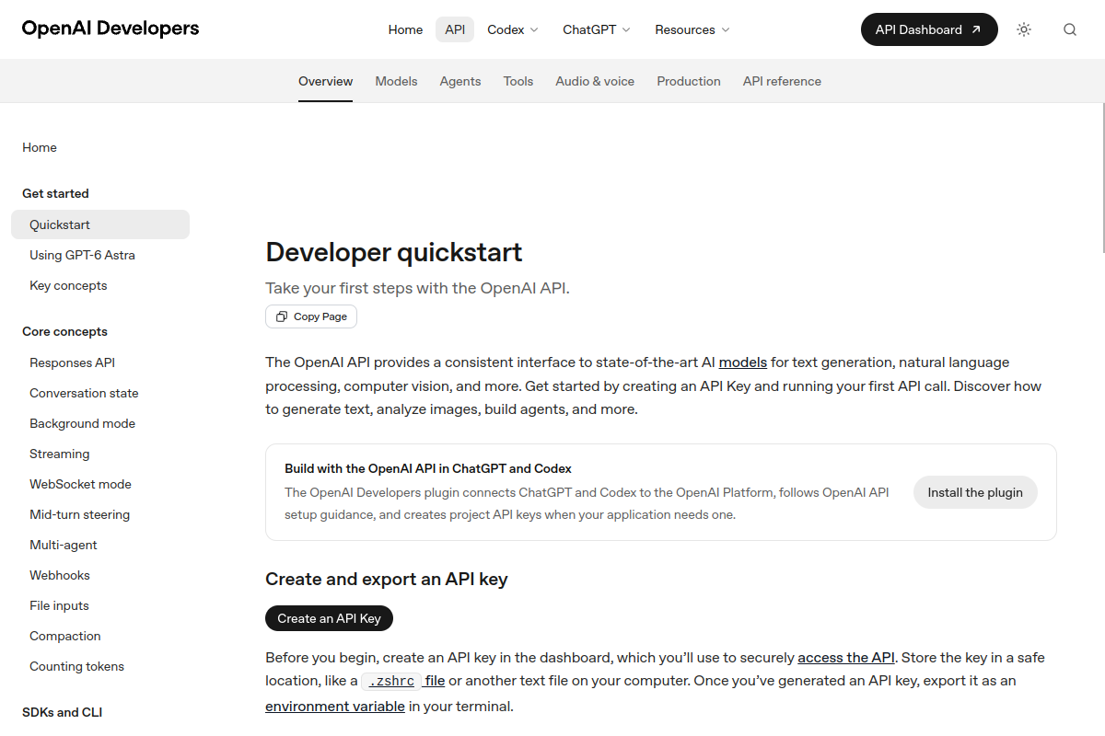This screenshot has width=1105, height=736.
Task: Open the Agents tab
Action: tap(460, 81)
